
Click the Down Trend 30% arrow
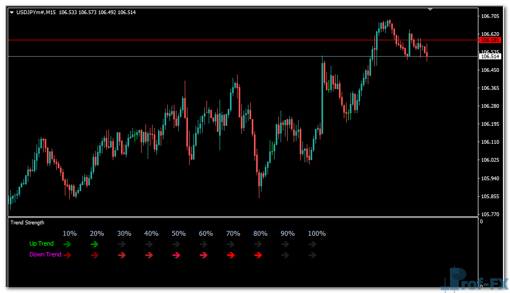point(122,255)
